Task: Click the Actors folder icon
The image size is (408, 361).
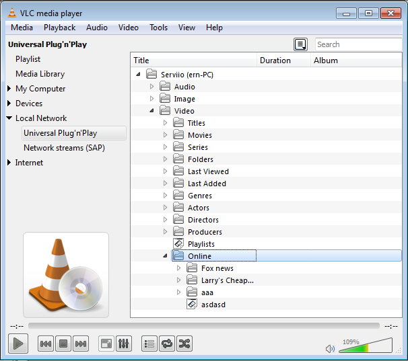Action: pyautogui.click(x=178, y=208)
